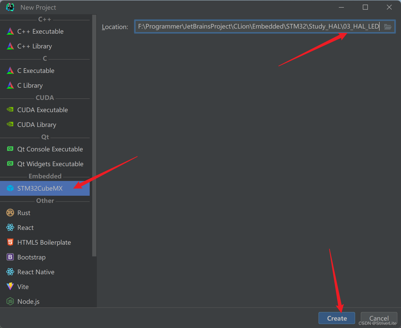Choose Rust project type
Image resolution: width=401 pixels, height=328 pixels.
pos(45,213)
